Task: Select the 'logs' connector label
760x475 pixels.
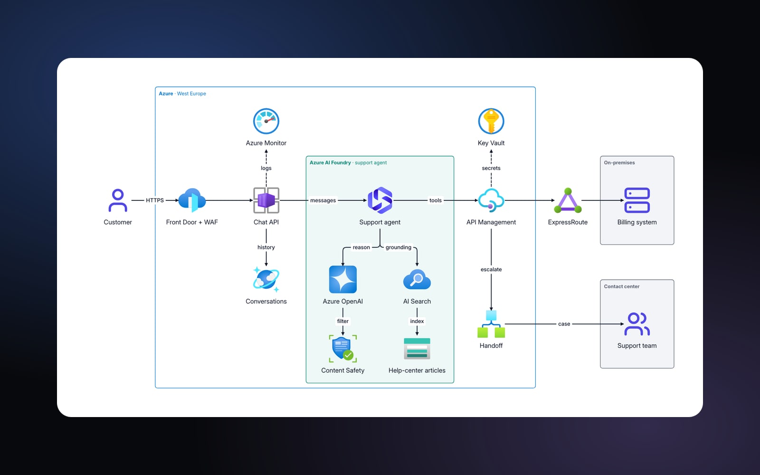Action: (x=266, y=168)
